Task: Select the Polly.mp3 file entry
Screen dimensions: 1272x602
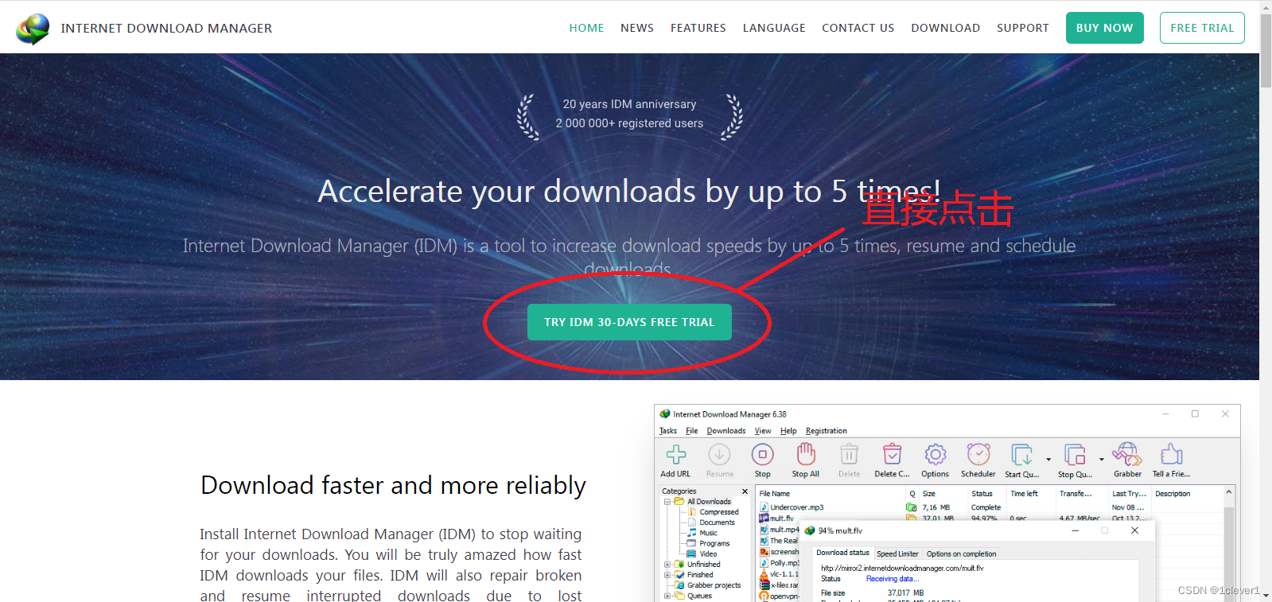Action: [x=780, y=563]
